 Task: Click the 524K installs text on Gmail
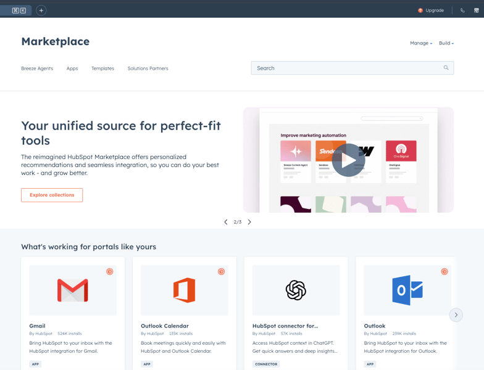click(x=70, y=334)
